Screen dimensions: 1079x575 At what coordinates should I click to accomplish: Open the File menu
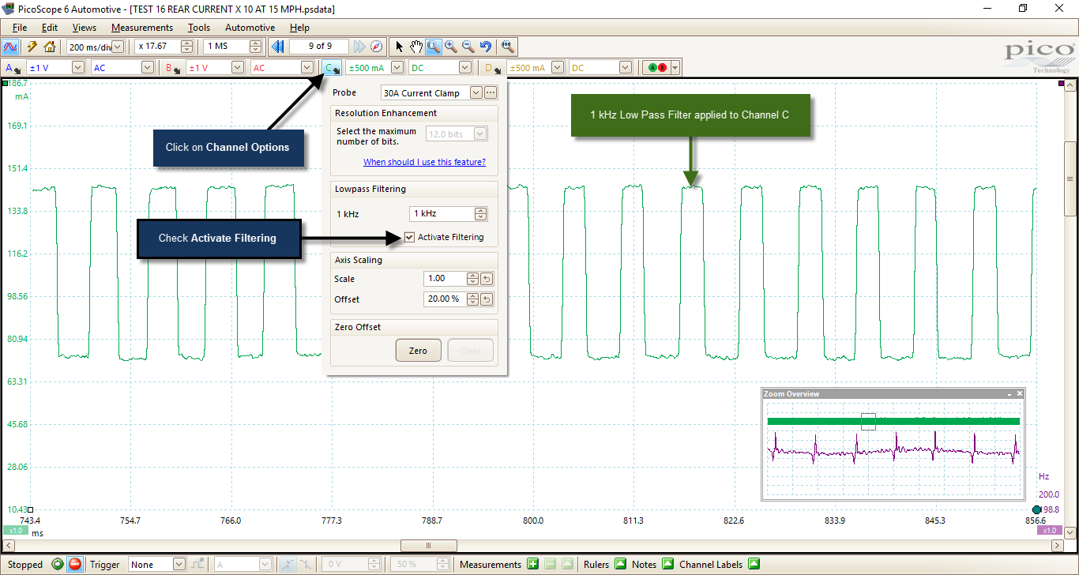[20, 28]
